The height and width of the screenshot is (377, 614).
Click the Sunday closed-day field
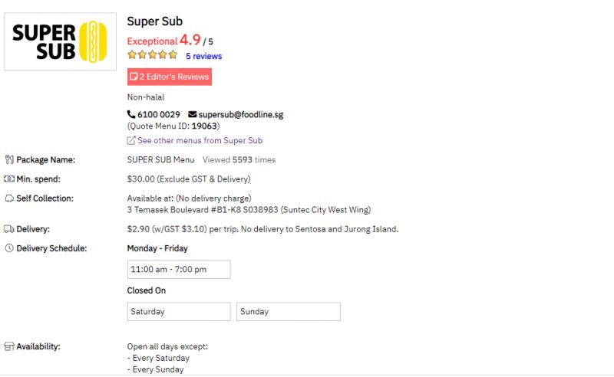[x=289, y=312]
